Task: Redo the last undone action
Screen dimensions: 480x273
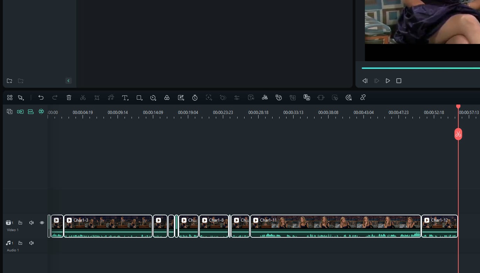Action: point(55,98)
